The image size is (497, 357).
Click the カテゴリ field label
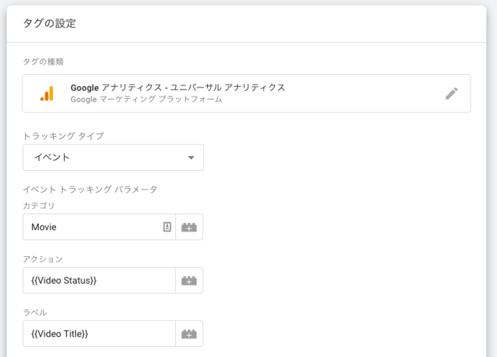39,206
